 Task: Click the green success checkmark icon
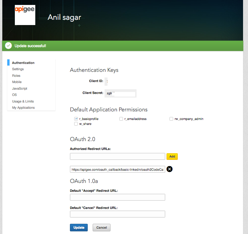point(8,46)
